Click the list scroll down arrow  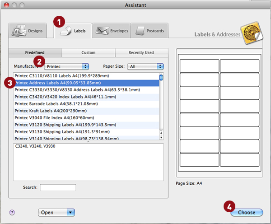161,138
